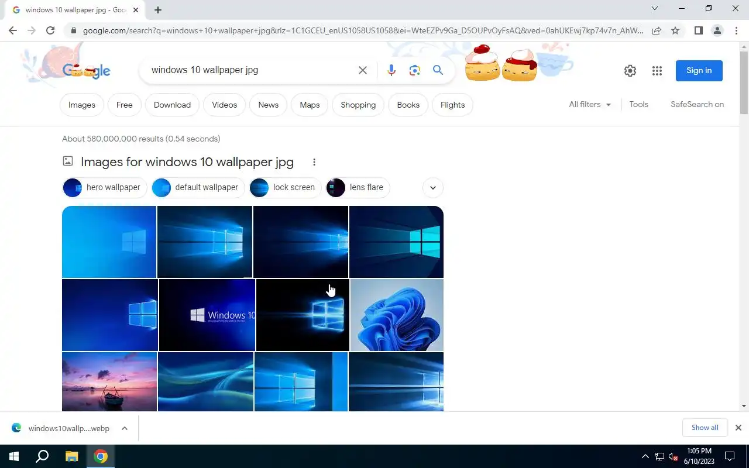Open the Google apps grid icon
This screenshot has height=468, width=749.
(x=657, y=71)
